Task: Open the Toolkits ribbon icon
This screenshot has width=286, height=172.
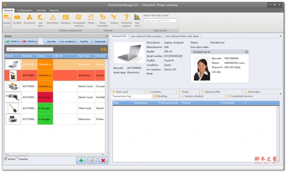Action: click(17, 20)
